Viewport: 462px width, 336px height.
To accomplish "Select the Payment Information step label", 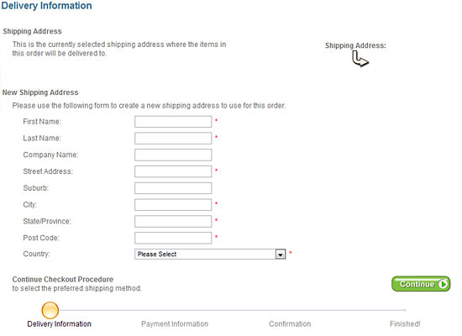I will tap(175, 324).
